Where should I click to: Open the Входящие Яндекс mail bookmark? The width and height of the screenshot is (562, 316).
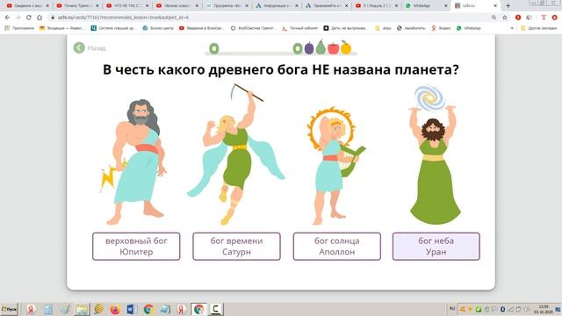(x=61, y=28)
